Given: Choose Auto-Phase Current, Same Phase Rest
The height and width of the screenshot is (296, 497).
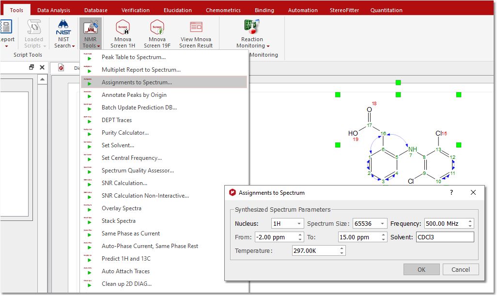Looking at the screenshot, I should [x=164, y=246].
